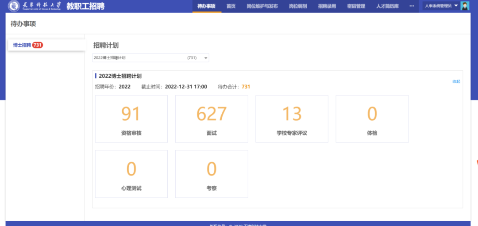Click the red 731 badge
This screenshot has height=226, width=478.
[37, 45]
